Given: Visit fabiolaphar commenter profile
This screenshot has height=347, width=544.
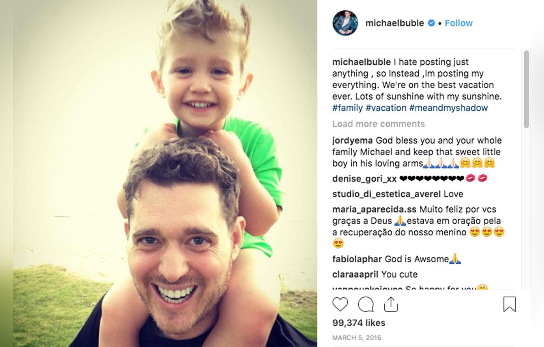Looking at the screenshot, I should point(357,259).
